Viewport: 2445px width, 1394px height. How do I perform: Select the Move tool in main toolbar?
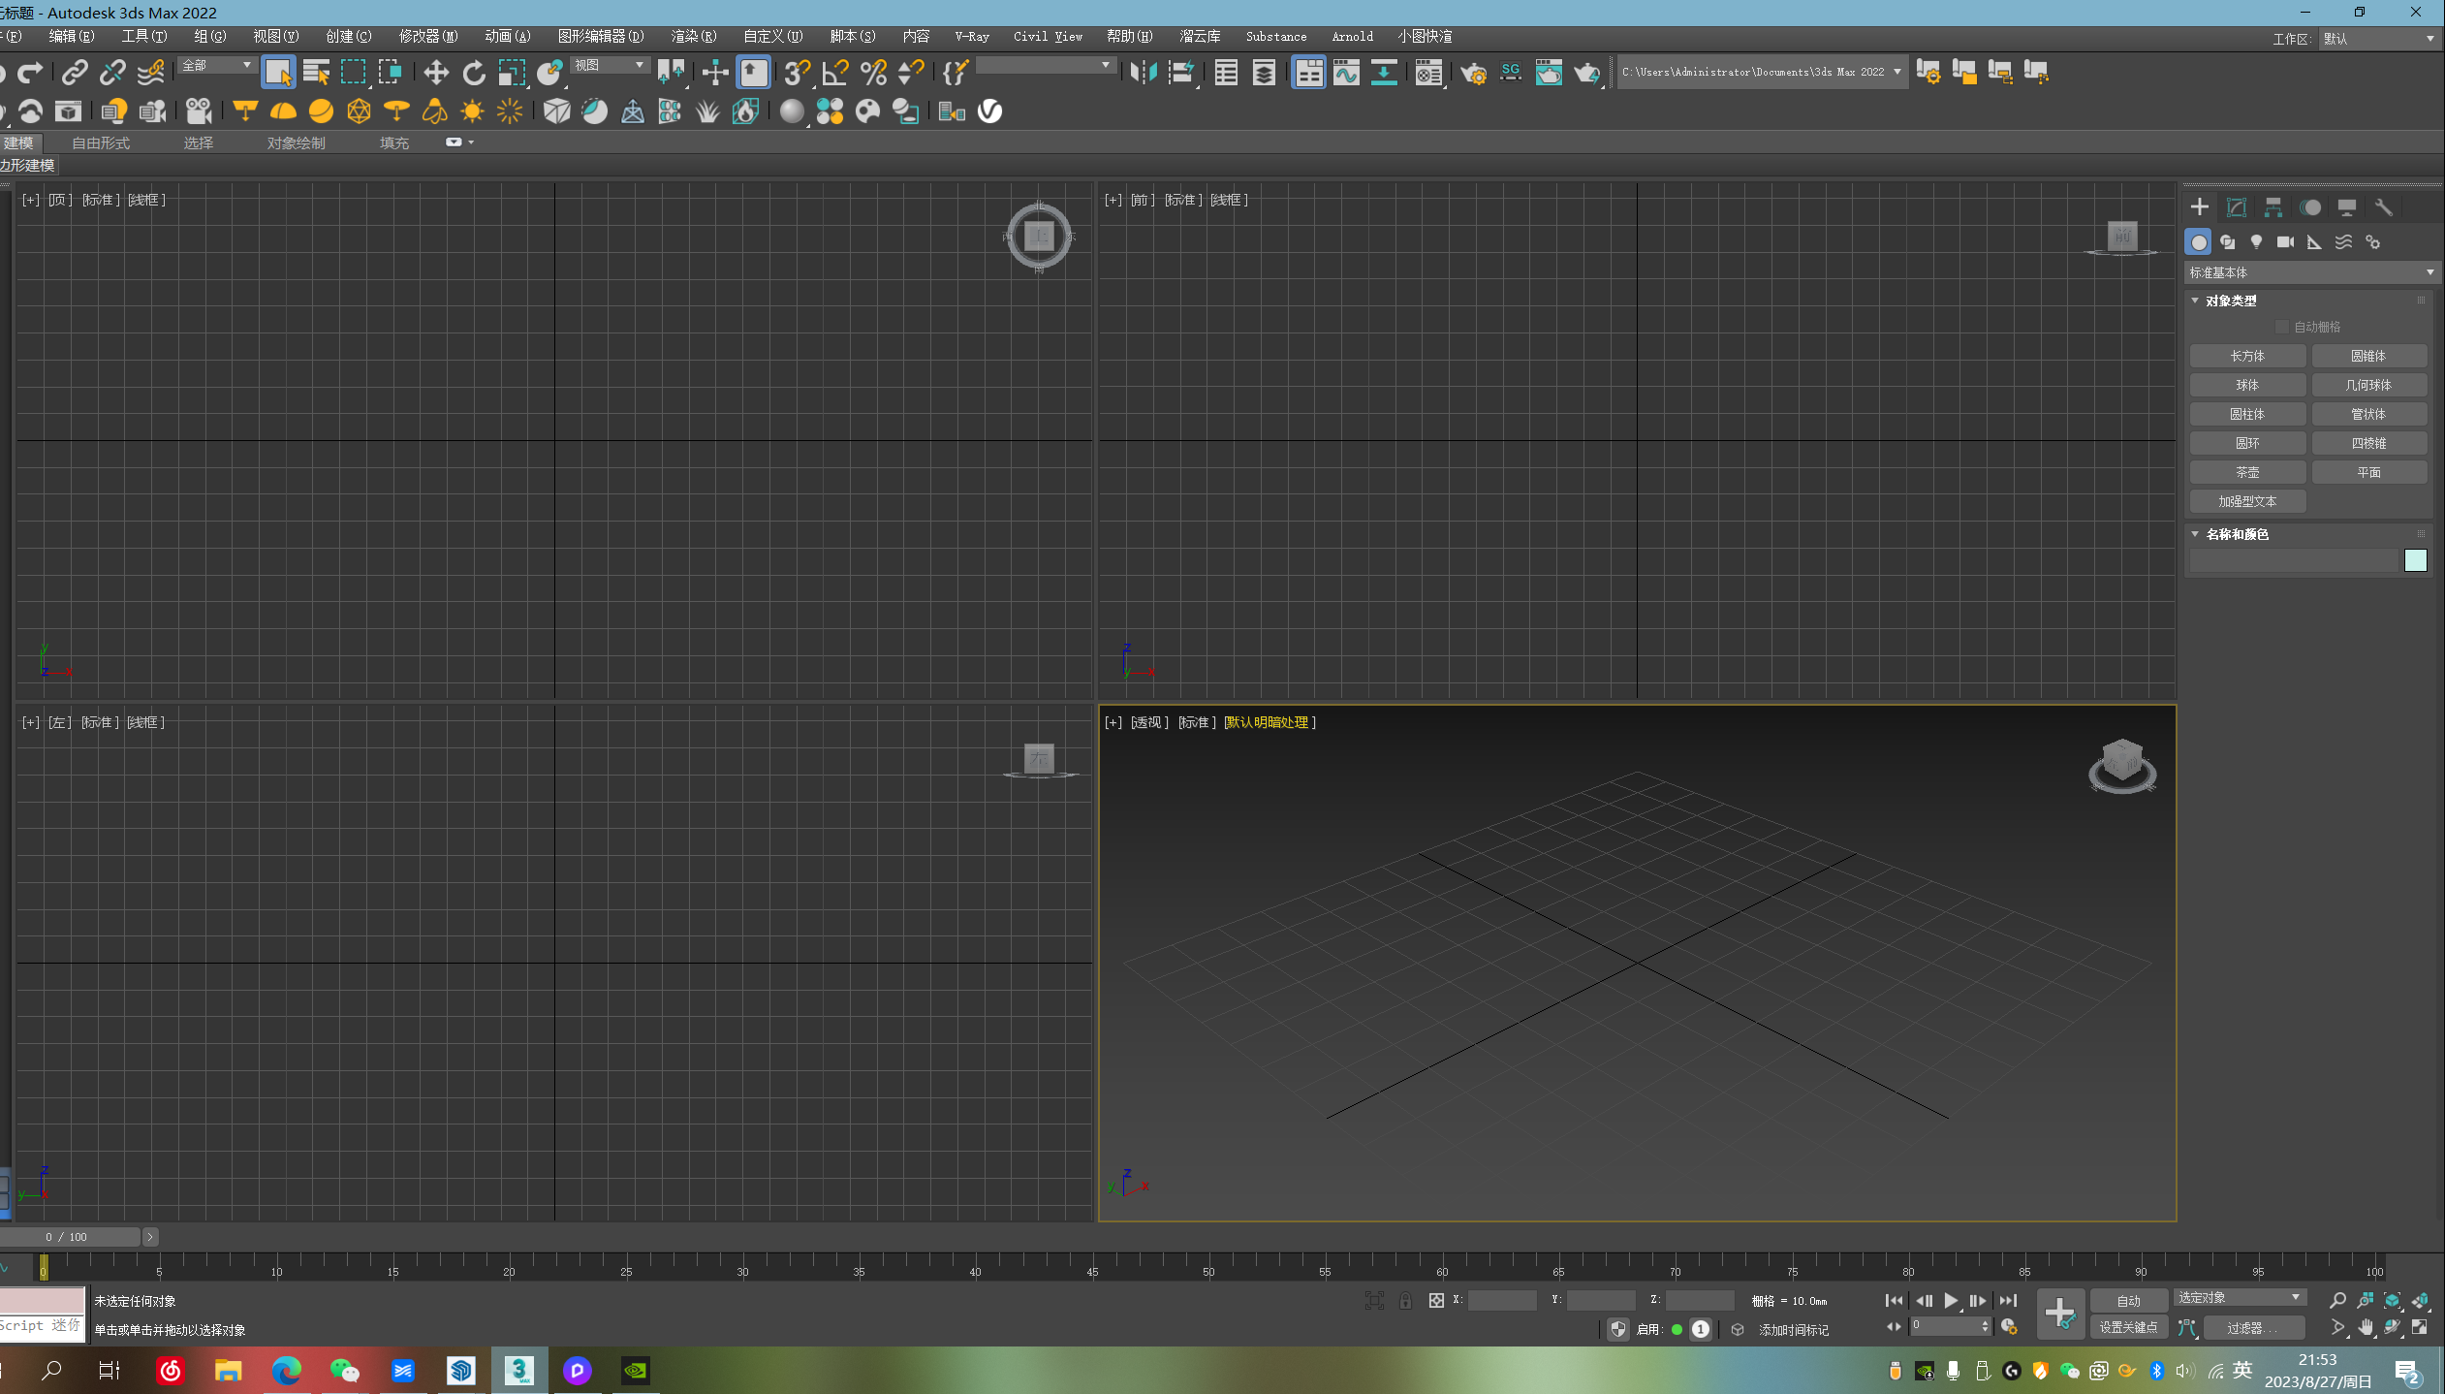tap(436, 73)
